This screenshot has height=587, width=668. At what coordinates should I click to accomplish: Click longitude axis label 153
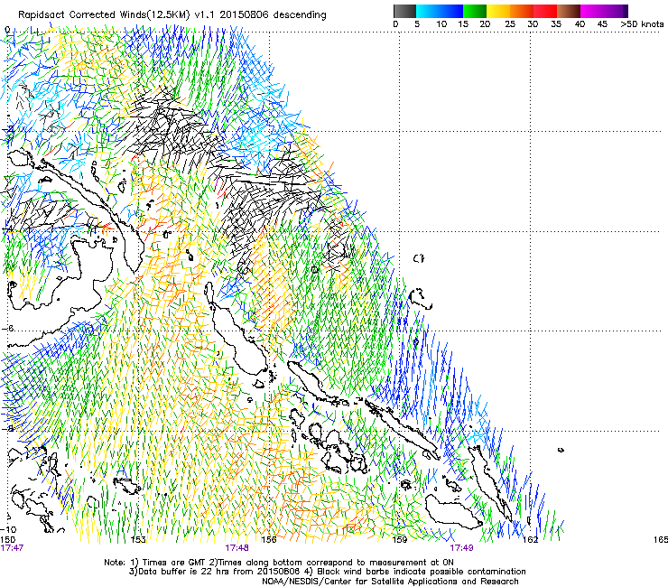138,540
